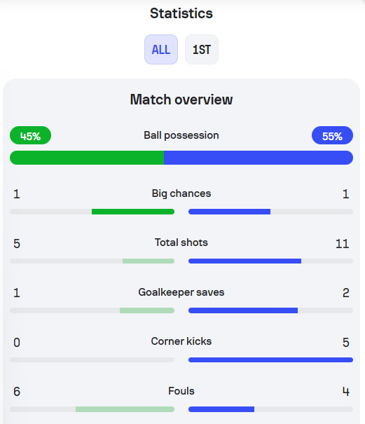The width and height of the screenshot is (365, 424).
Task: Click the blue 55% possession badge
Action: click(x=332, y=135)
